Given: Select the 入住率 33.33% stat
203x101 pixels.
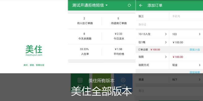Looking at the screenshot, I should (85, 52).
